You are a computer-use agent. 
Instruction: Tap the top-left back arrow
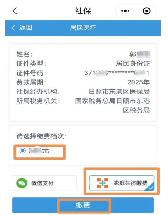pos(15,11)
